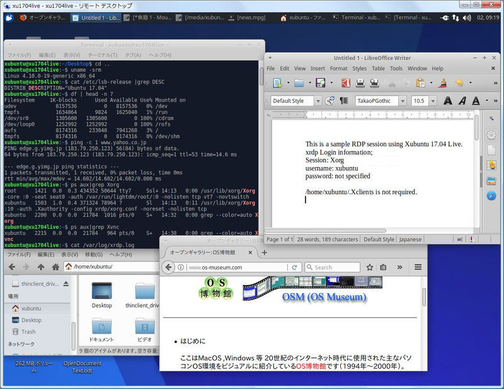Click the Print icon in Writer toolbar
504x389 pixels.
click(x=360, y=83)
